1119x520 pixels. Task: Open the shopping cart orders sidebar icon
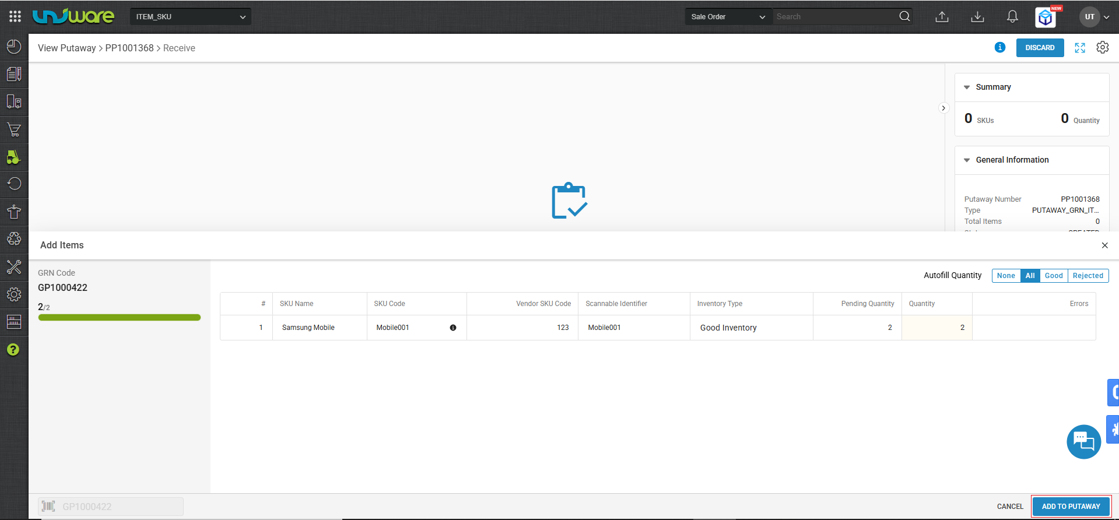14,129
